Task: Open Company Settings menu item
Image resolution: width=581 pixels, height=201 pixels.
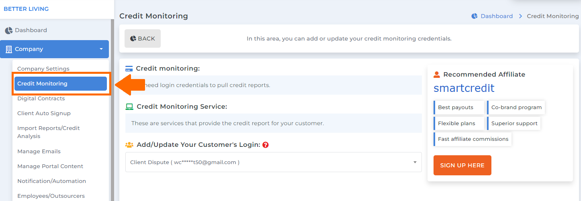Action: point(43,69)
